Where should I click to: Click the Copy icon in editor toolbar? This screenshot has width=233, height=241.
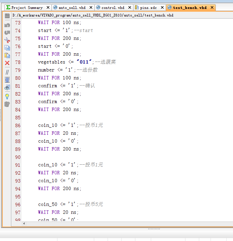pos(7,47)
